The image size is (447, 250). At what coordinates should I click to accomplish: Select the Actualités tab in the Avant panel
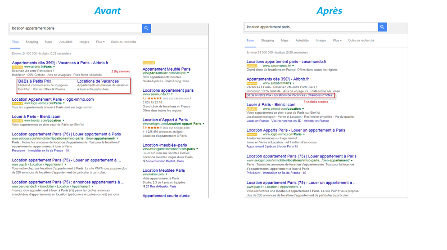[x=66, y=42]
